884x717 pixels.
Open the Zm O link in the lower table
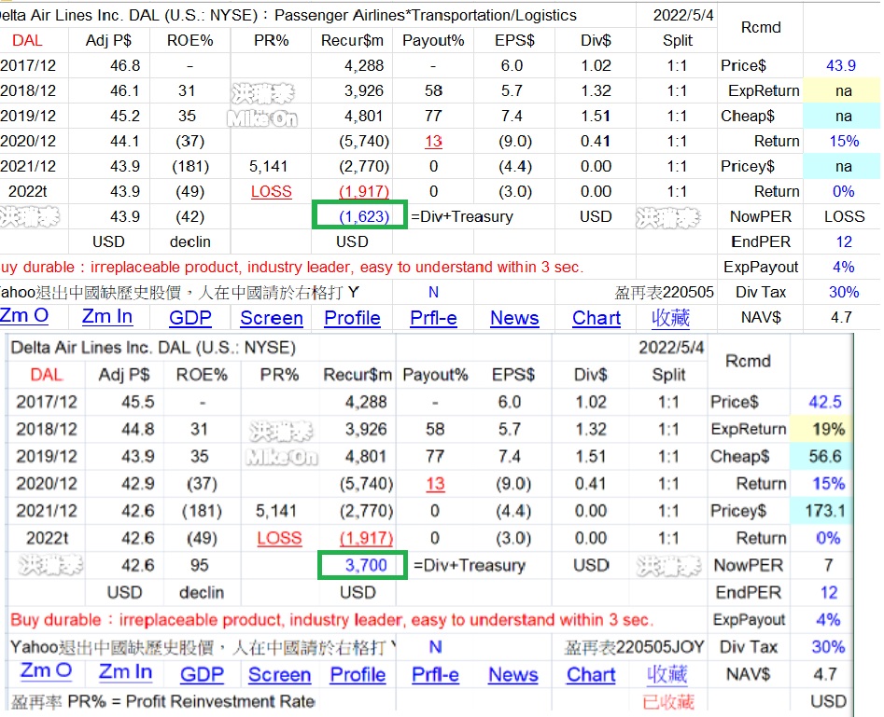(x=46, y=670)
